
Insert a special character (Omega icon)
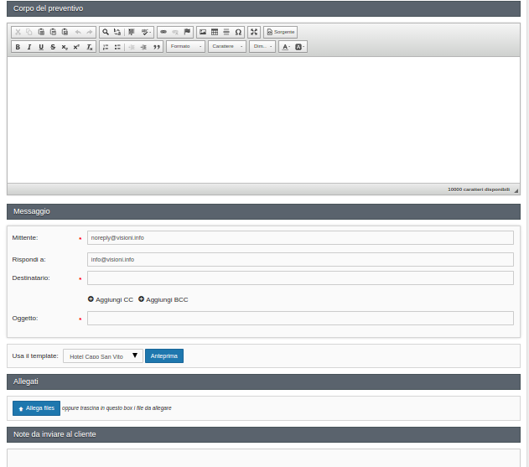point(238,32)
